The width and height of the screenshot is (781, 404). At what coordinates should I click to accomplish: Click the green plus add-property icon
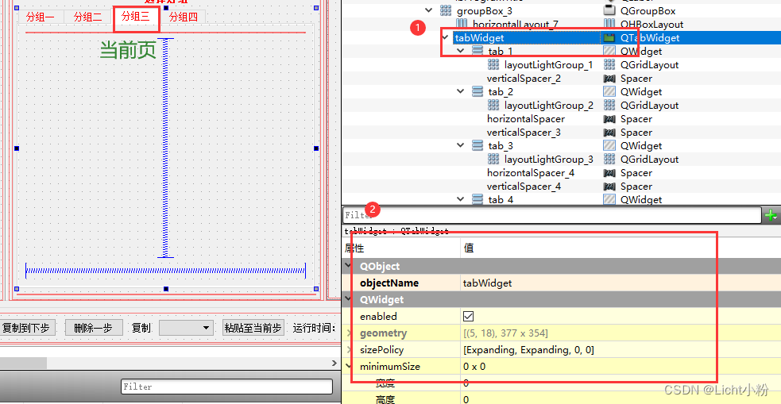pyautogui.click(x=771, y=215)
